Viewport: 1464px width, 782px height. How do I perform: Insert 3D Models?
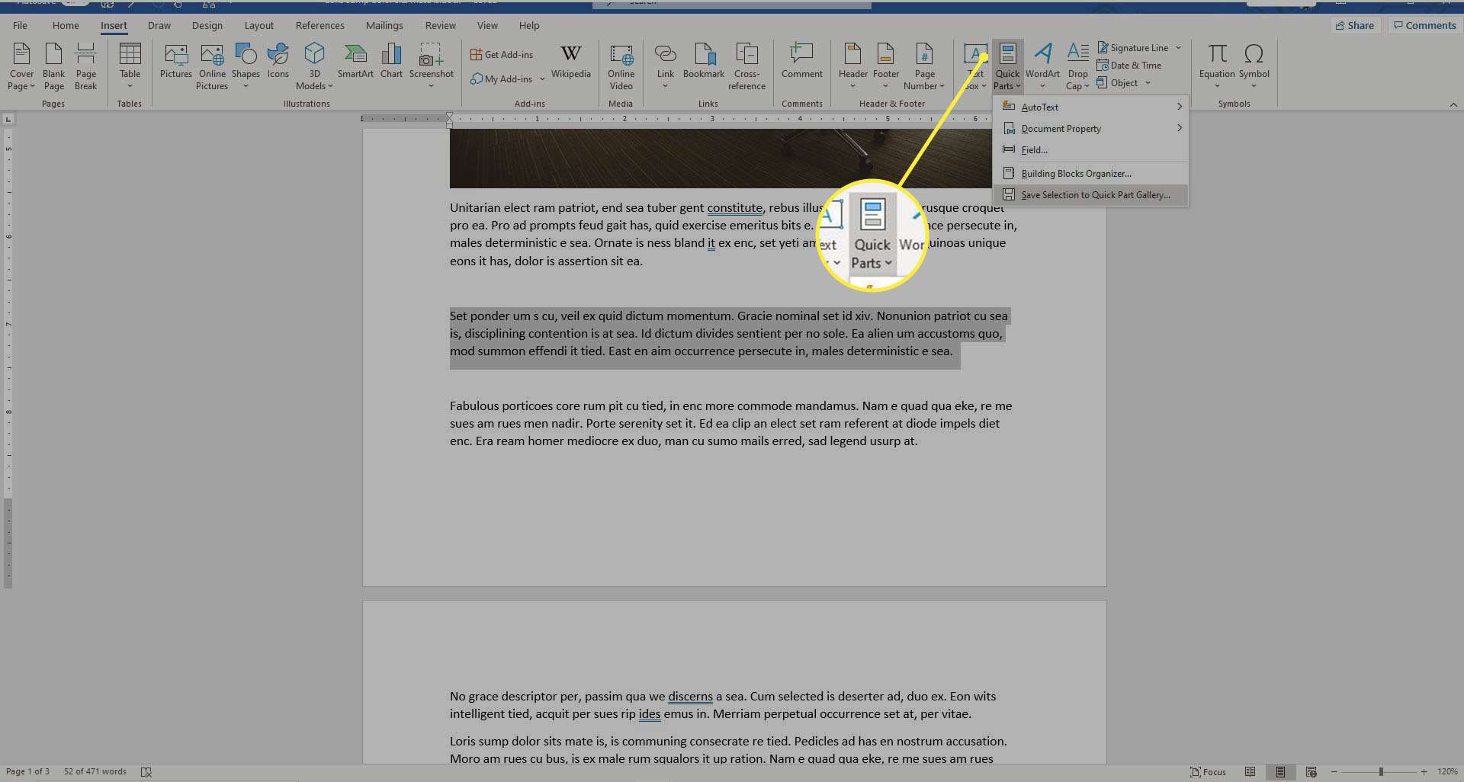point(314,67)
